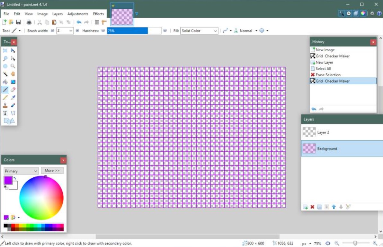Select the Line/Curve tool

[x=13, y=113]
